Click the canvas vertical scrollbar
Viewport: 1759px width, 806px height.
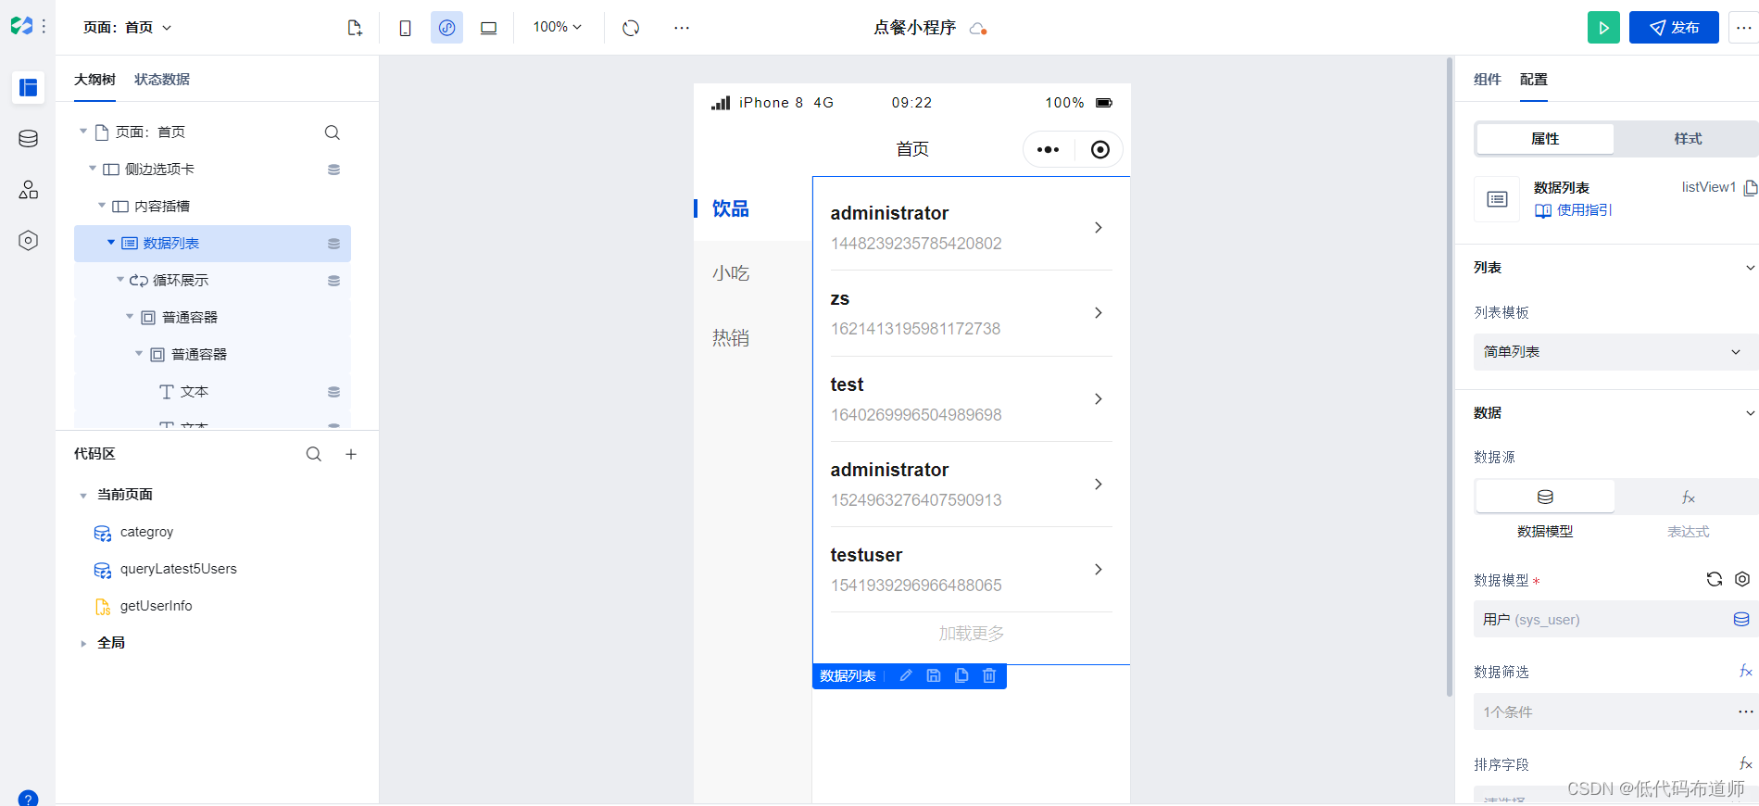[x=1450, y=377]
